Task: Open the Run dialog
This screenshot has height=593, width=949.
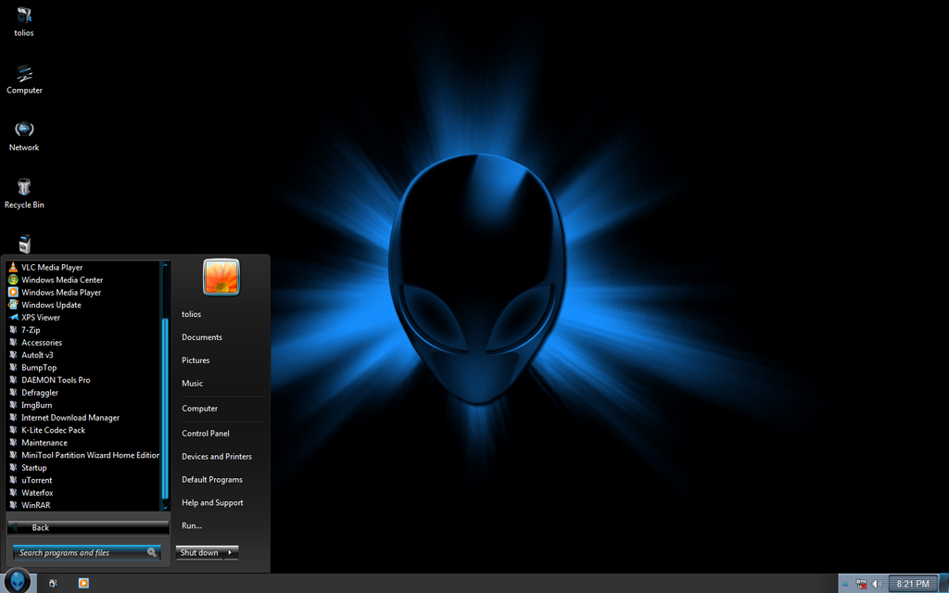Action: coord(191,524)
